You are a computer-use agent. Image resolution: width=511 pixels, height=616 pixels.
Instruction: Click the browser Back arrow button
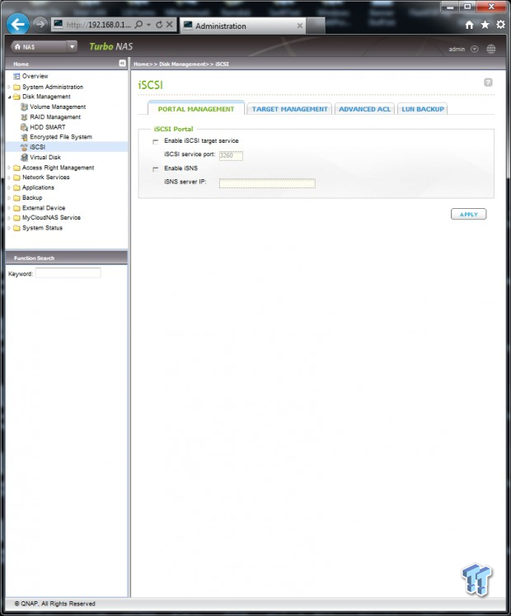tap(18, 24)
